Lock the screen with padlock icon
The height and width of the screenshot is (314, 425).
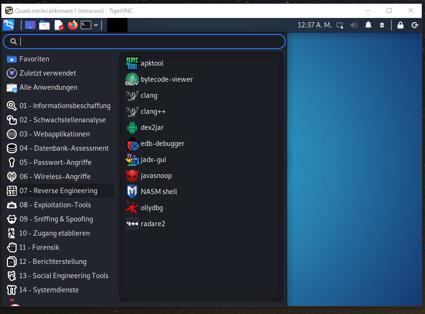[x=400, y=25]
